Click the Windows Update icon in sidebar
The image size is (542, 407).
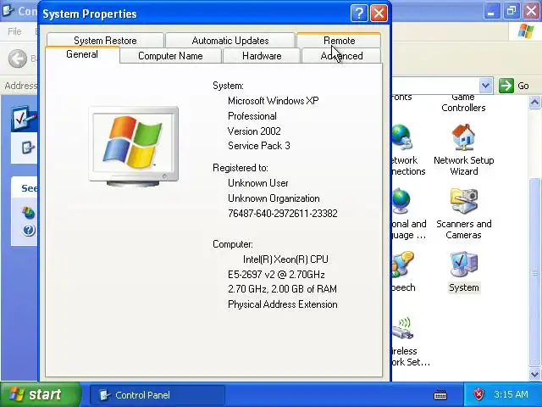pos(28,213)
